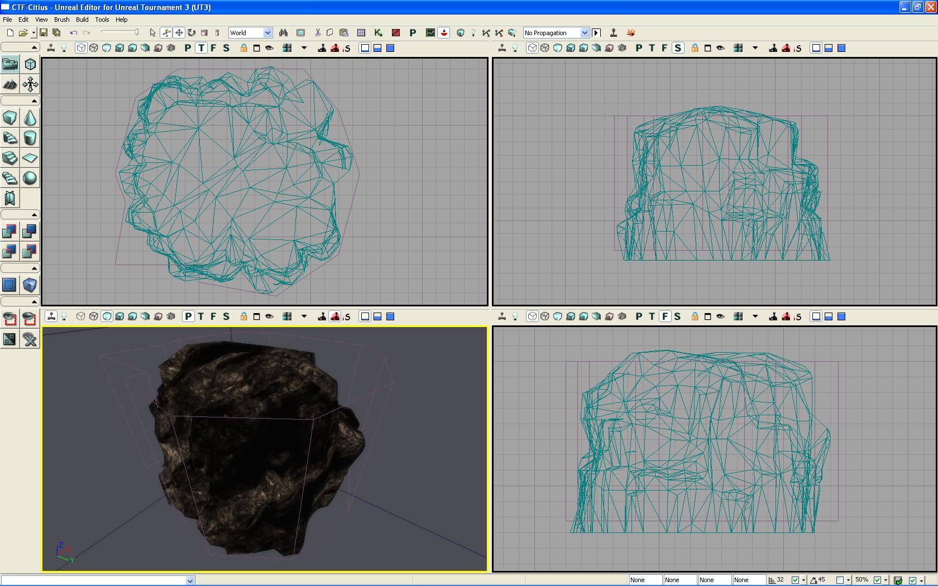Switch top-left viewport to Perspective (P)
The height and width of the screenshot is (586, 938).
click(x=188, y=48)
